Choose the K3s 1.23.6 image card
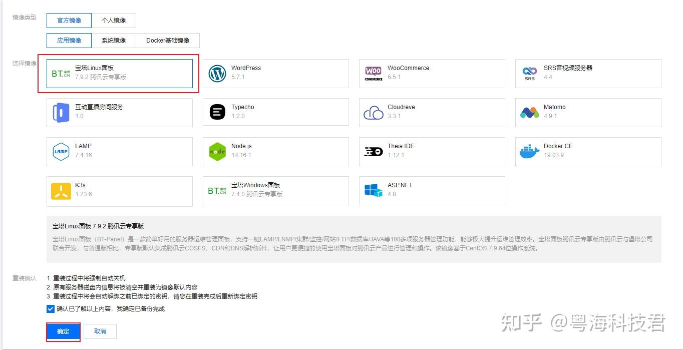 click(x=120, y=191)
